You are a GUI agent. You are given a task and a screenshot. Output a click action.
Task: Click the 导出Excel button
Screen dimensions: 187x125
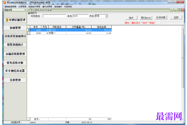click(146, 18)
